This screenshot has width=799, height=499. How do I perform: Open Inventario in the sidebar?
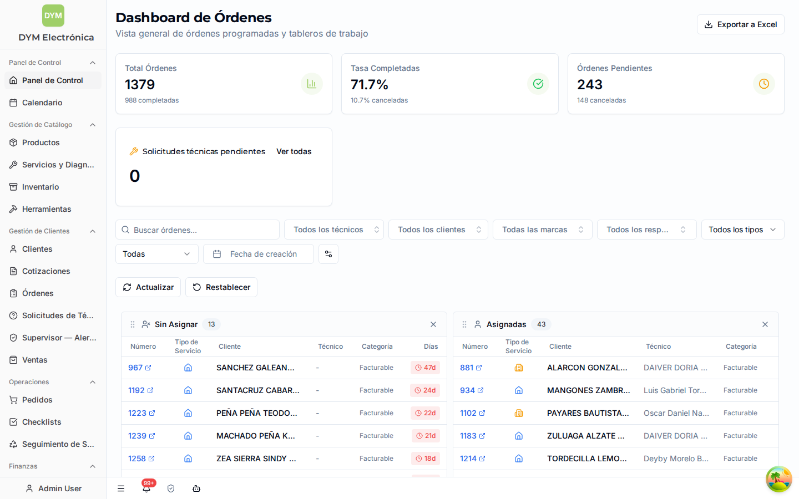(53, 187)
